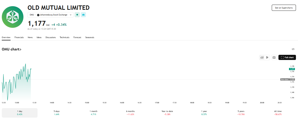
Task: Click the crown primary listing icon
Action: [x=83, y=15]
